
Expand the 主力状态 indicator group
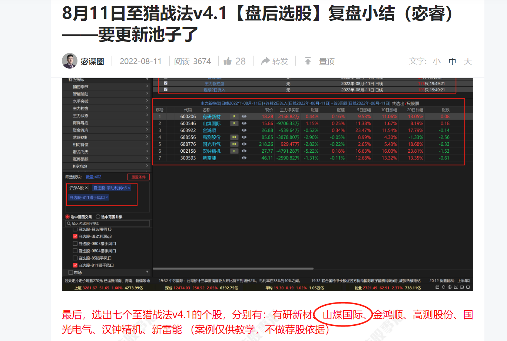pos(147,115)
